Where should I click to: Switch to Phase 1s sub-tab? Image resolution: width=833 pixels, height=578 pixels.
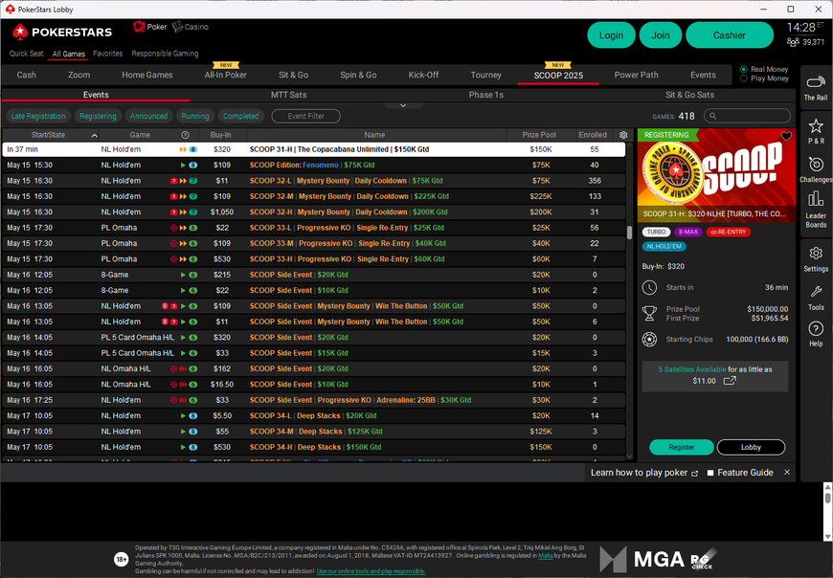tap(485, 95)
